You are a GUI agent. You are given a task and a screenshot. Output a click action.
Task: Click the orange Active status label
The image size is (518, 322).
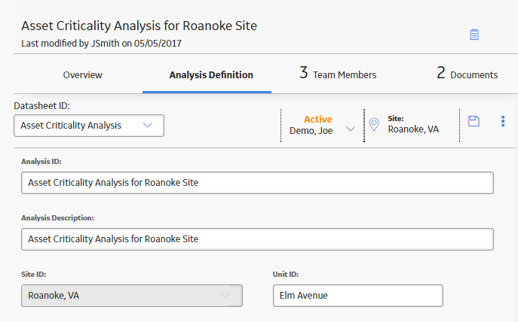[x=317, y=119]
